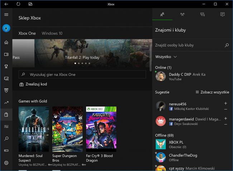The image size is (233, 171).
Task: Click Titanfall 2: Play today banner
Action: [x=82, y=53]
